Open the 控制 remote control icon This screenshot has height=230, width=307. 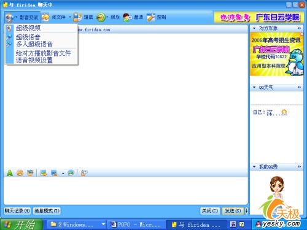(x=151, y=17)
